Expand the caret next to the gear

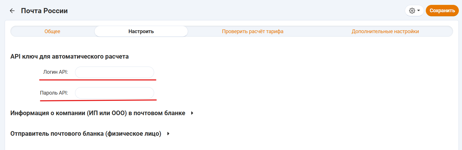pyautogui.click(x=419, y=11)
